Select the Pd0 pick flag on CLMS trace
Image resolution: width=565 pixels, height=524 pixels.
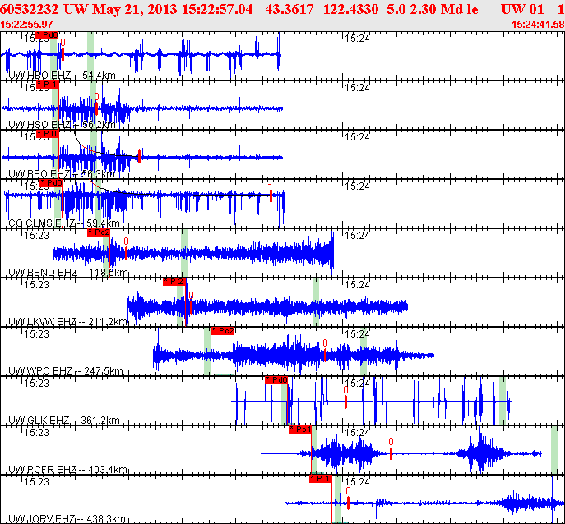click(x=51, y=183)
